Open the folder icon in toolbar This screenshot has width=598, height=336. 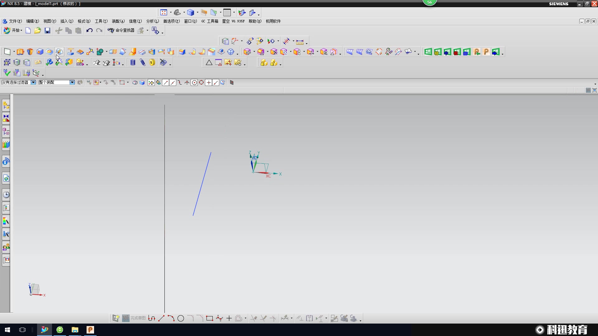tap(38, 30)
